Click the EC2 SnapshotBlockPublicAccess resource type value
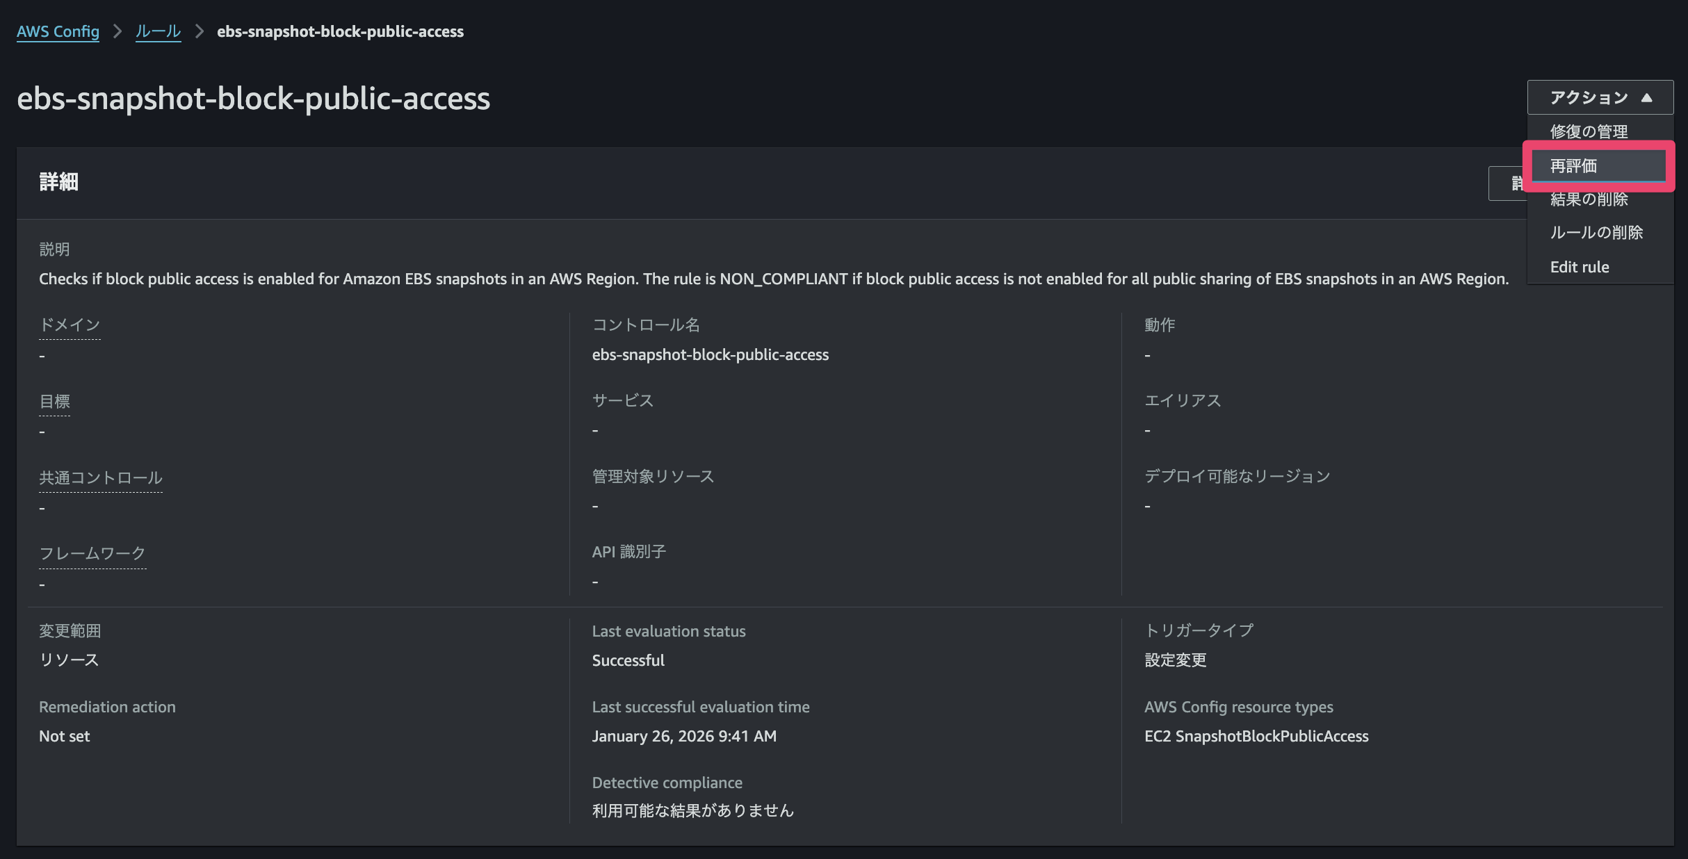 (x=1256, y=736)
